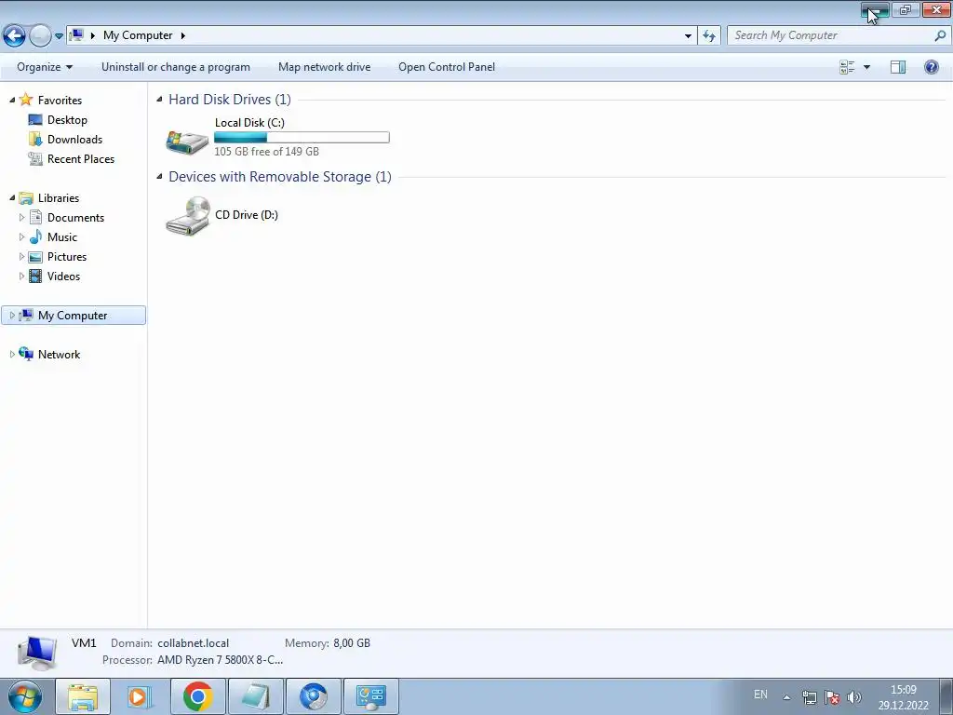Click in the Search My Computer field

832,35
